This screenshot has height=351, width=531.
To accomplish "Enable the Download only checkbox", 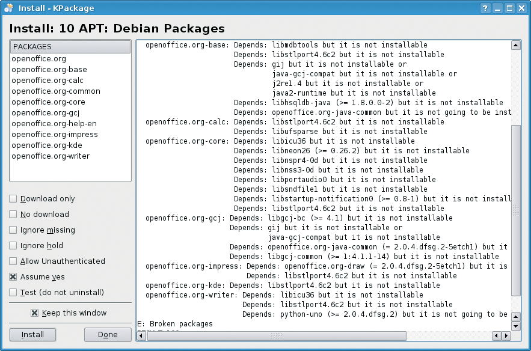I will tap(13, 199).
